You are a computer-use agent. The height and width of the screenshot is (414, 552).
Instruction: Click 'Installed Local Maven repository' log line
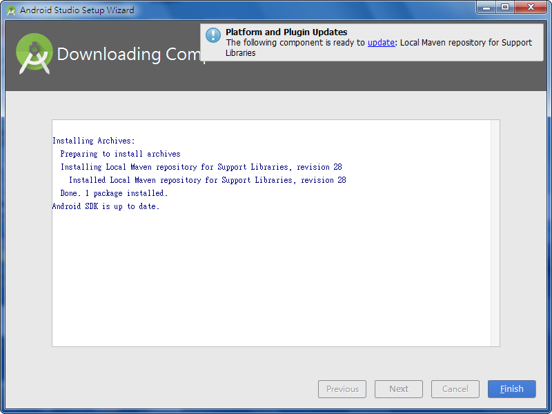(208, 180)
